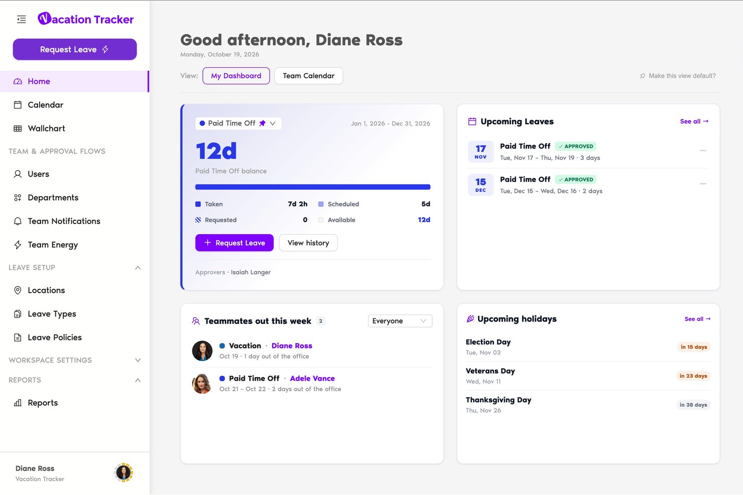This screenshot has height=495, width=743.
Task: Click the Upcoming holidays party icon
Action: 470,319
